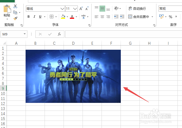Select column I header
The image size is (182, 128).
[168, 43]
